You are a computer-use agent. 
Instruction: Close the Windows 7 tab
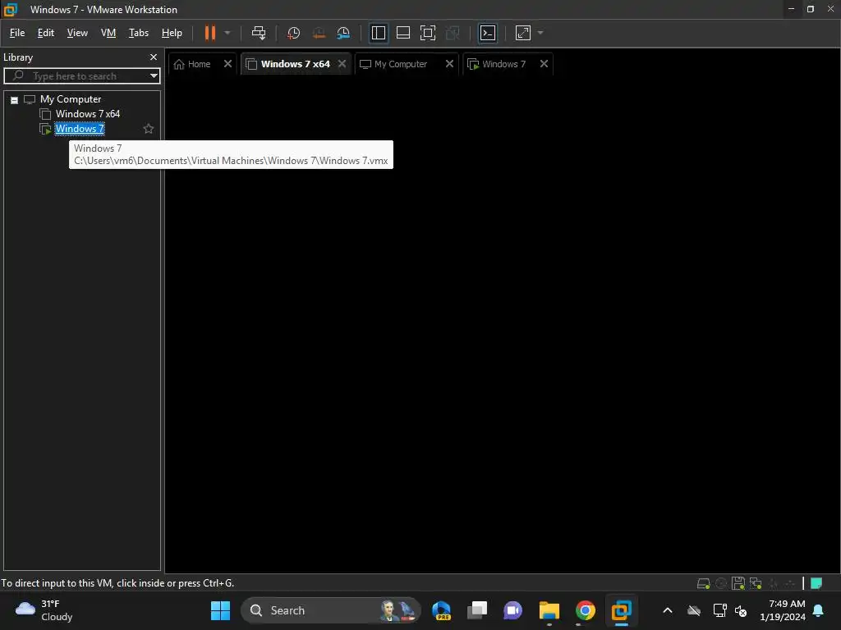click(x=544, y=64)
